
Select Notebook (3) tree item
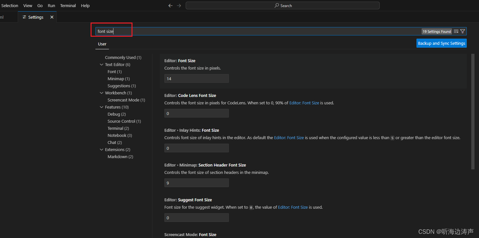coord(120,135)
